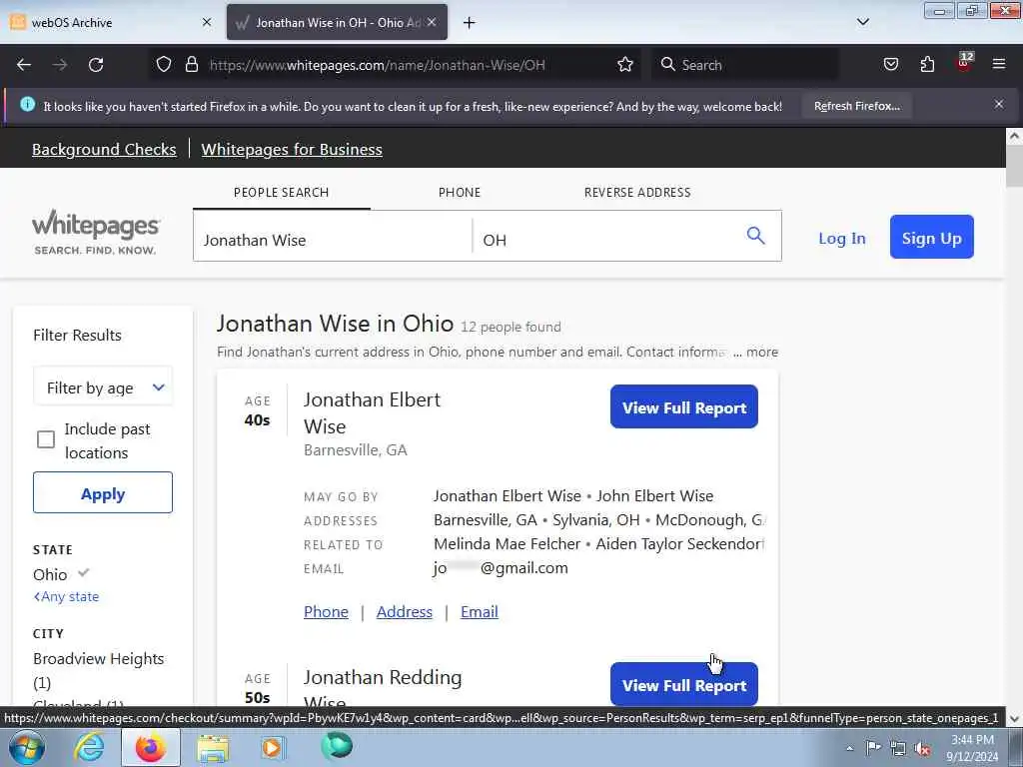1023x767 pixels.
Task: Click the Jonathan Redding name heading
Action: pyautogui.click(x=383, y=678)
